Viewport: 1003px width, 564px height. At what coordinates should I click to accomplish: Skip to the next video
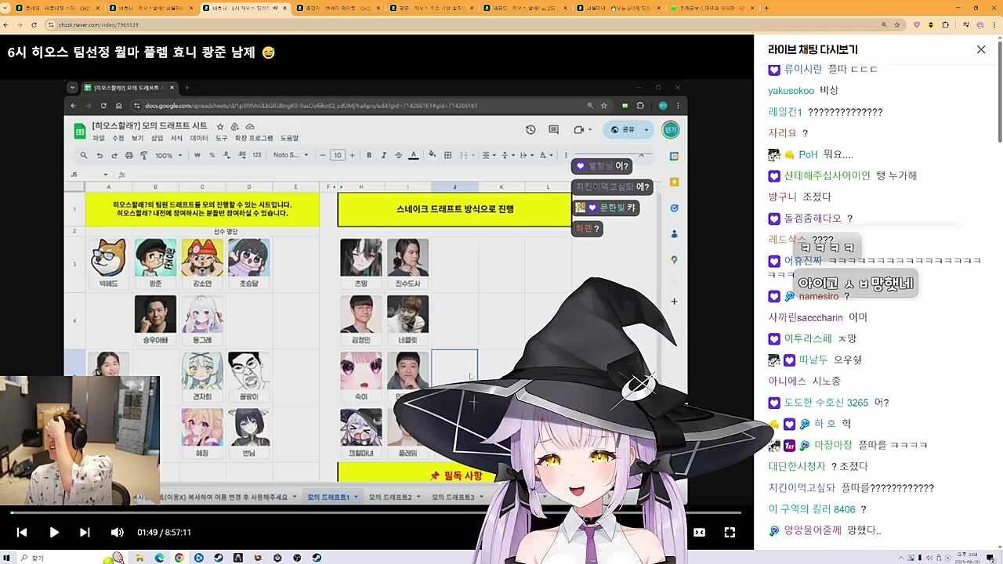coord(85,533)
